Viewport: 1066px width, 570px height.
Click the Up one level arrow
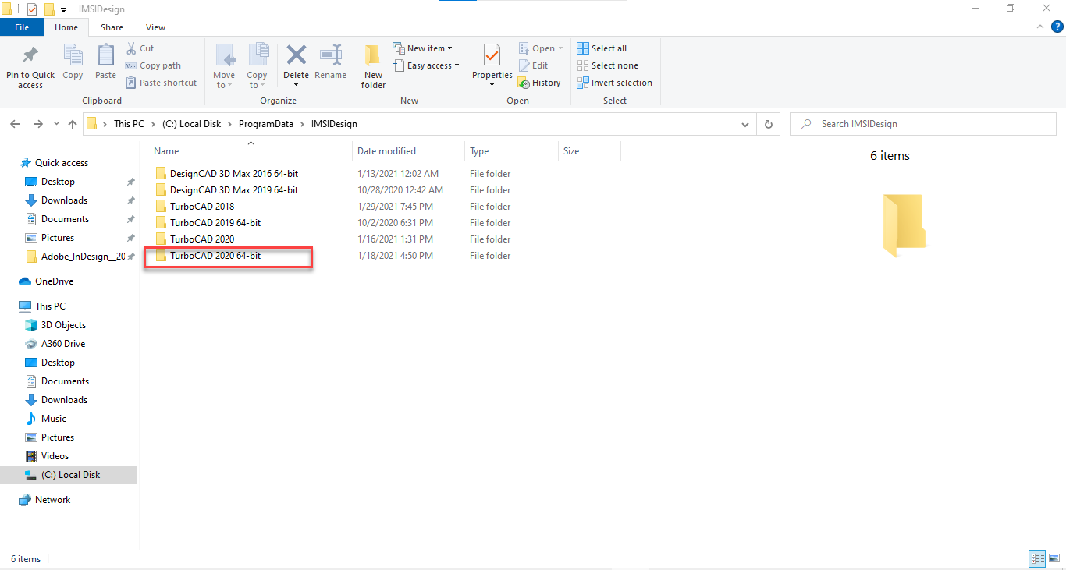pos(73,124)
